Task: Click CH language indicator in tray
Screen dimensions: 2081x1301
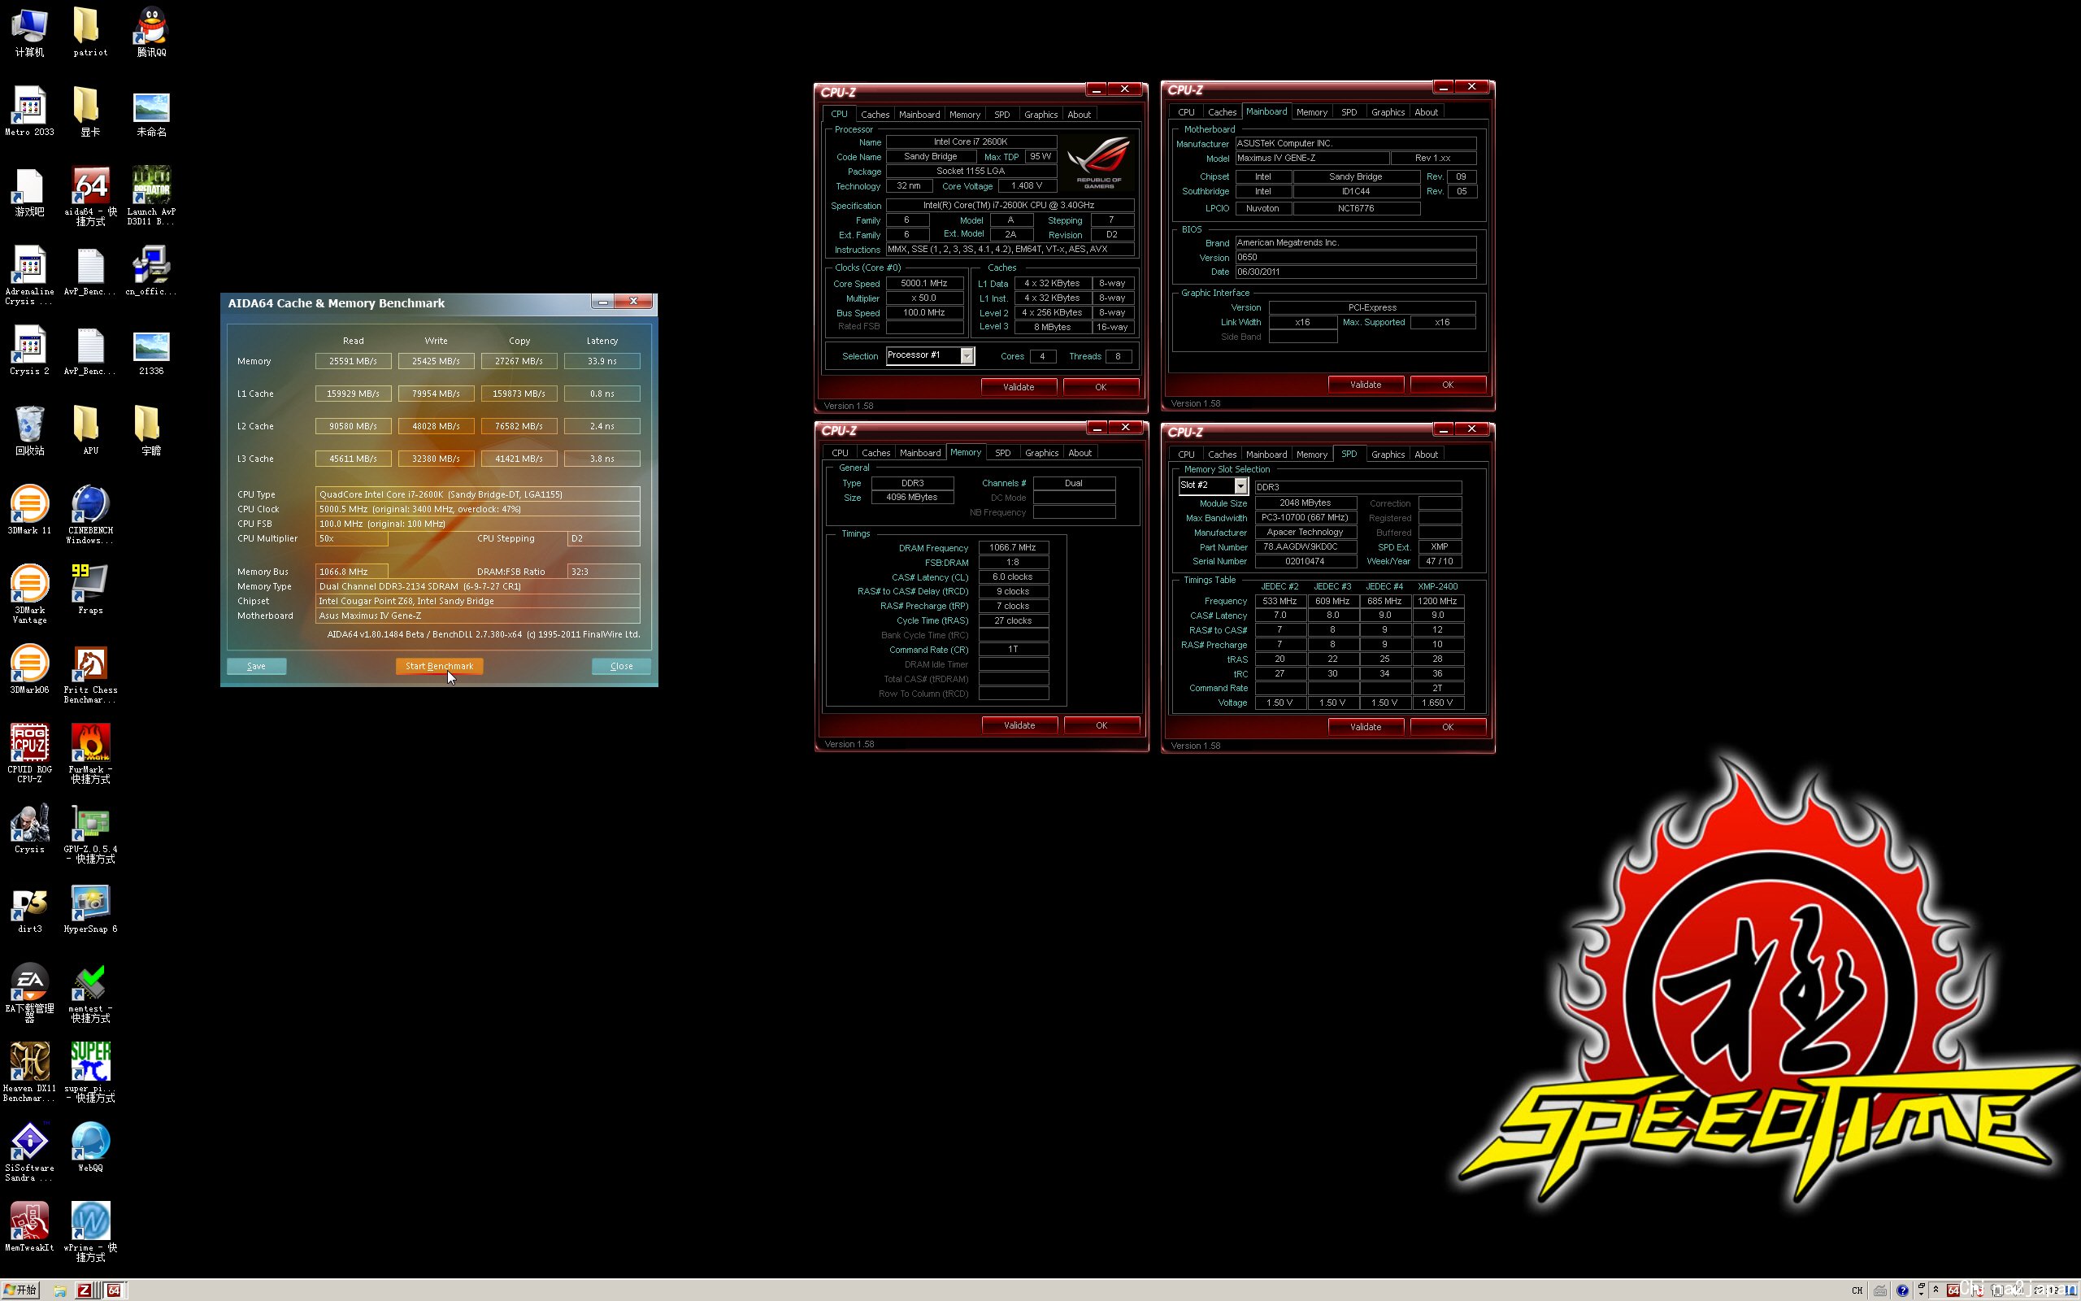Action: point(1857,1290)
